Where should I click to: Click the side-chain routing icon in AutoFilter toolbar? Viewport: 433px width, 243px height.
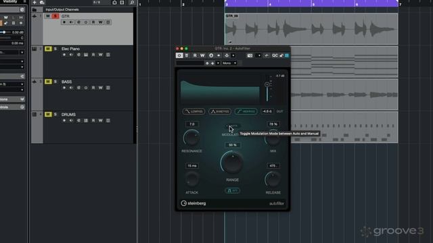227,55
